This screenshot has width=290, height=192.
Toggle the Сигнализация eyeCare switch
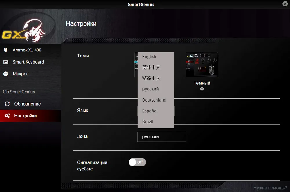(137, 162)
